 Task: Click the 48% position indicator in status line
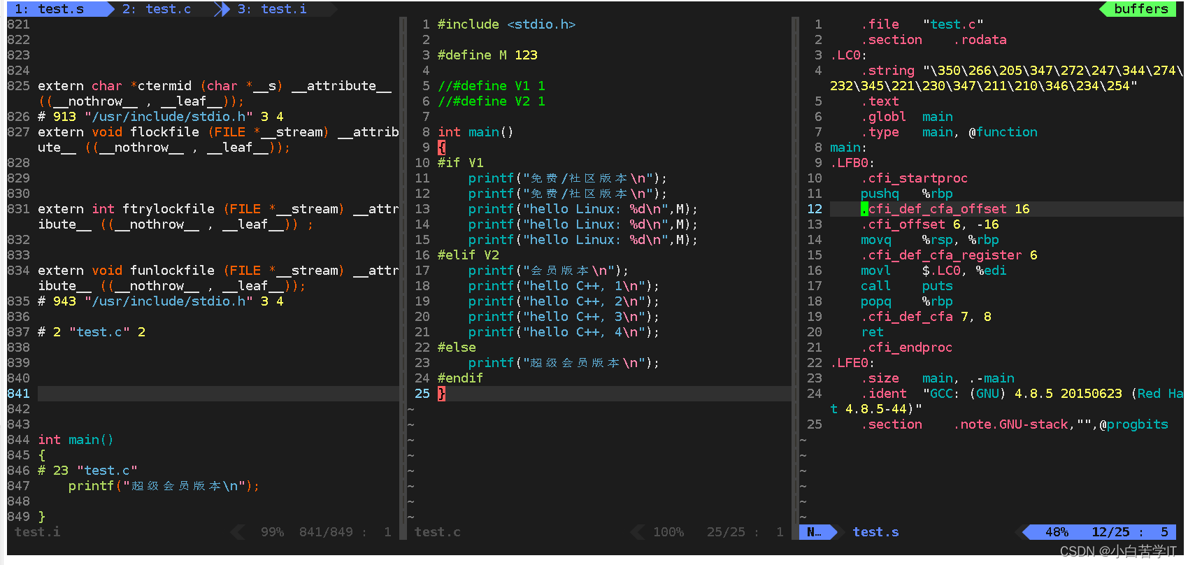pos(1057,532)
